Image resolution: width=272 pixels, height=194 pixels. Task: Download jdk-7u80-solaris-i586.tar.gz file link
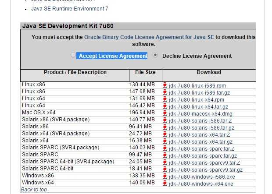pyautogui.click(x=201, y=128)
